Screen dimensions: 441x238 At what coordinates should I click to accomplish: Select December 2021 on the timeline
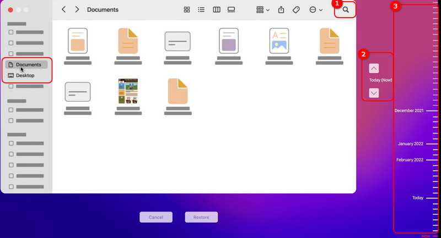click(409, 110)
